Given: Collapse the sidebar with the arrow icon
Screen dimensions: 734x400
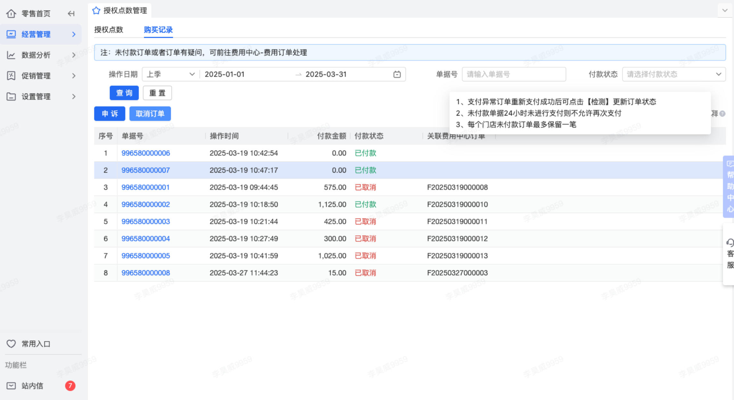Looking at the screenshot, I should [x=71, y=13].
